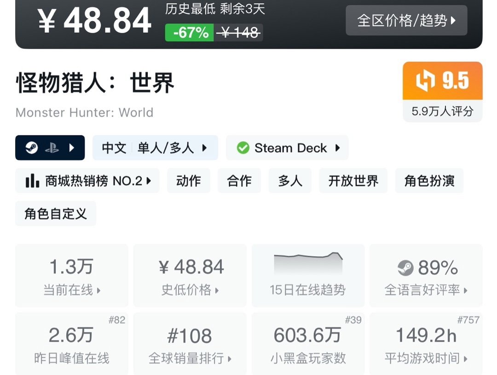Expand the Steam Deck compatibility info

(x=287, y=148)
